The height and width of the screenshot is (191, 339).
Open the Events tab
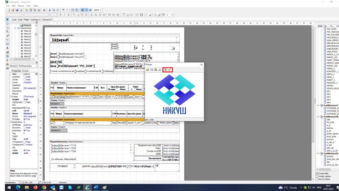point(25,71)
